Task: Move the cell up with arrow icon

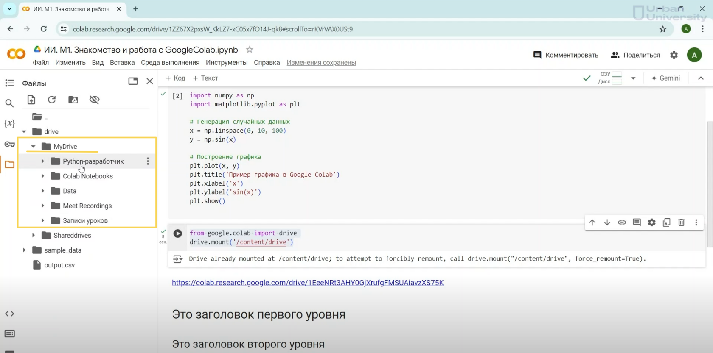Action: coord(592,222)
